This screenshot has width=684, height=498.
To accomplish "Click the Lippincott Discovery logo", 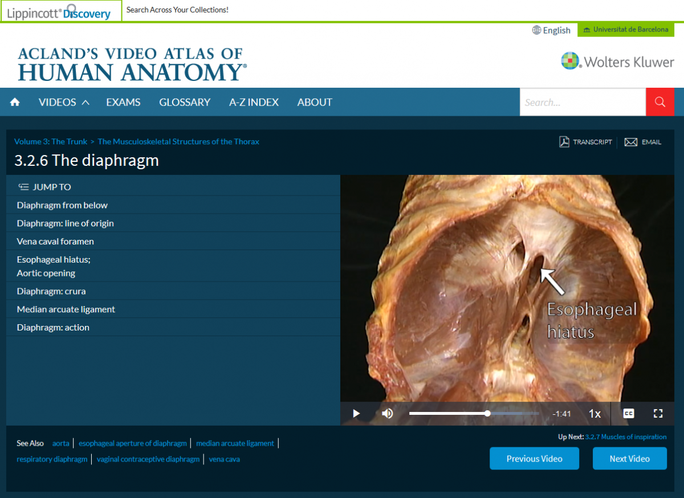I will [60, 11].
